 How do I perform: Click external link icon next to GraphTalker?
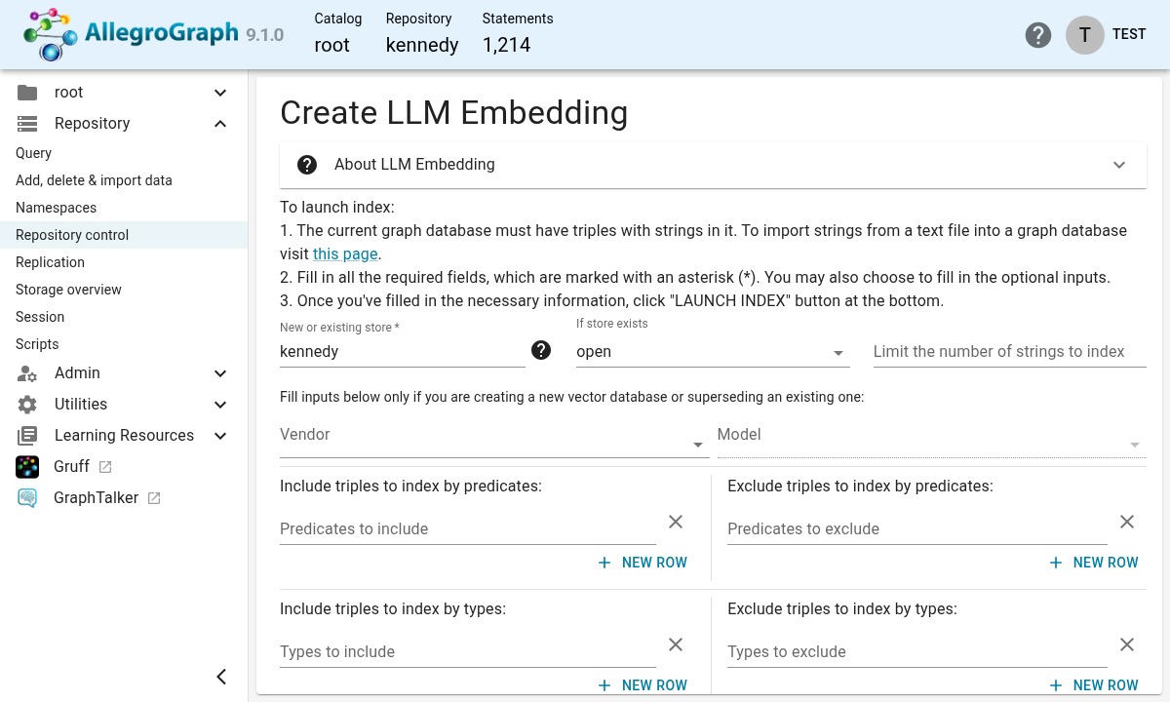click(x=154, y=498)
